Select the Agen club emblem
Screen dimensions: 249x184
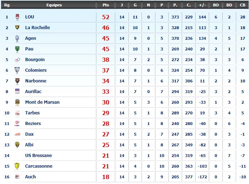click(17, 38)
